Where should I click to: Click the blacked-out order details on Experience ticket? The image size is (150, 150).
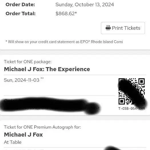(x=50, y=105)
